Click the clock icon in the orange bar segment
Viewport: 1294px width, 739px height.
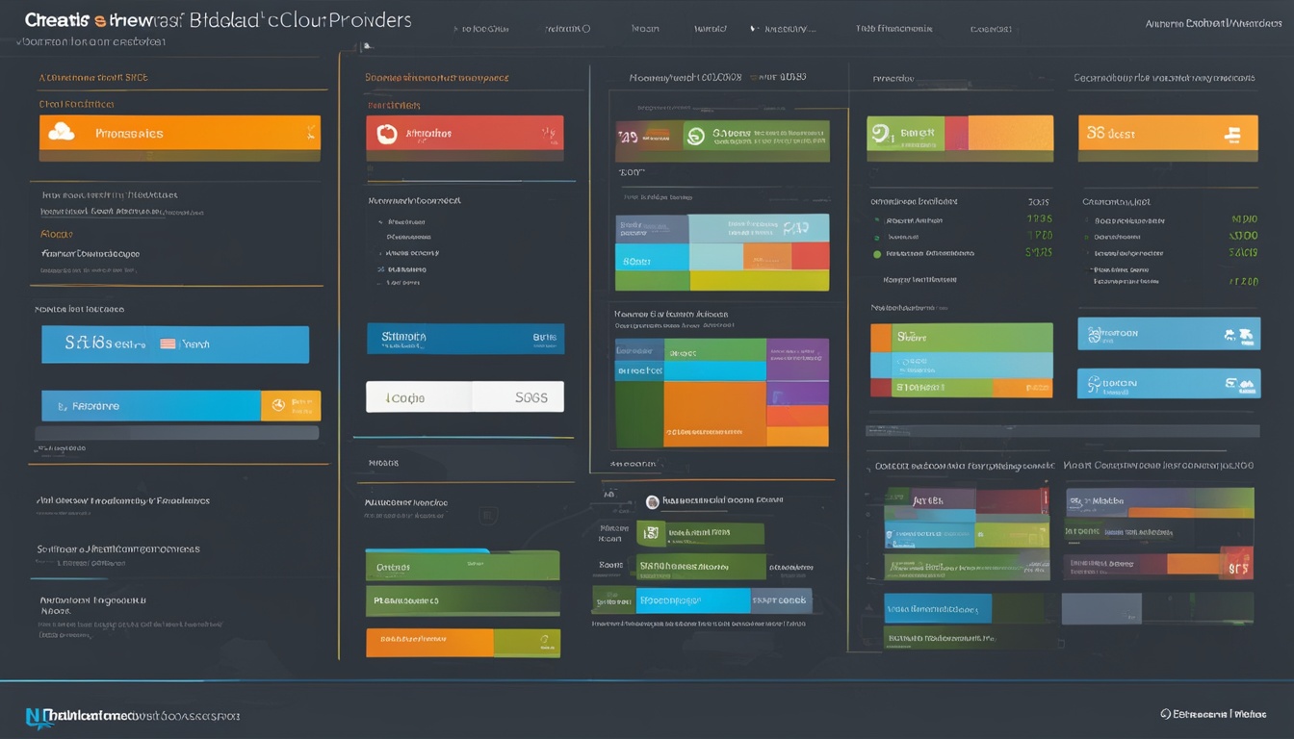(x=278, y=406)
